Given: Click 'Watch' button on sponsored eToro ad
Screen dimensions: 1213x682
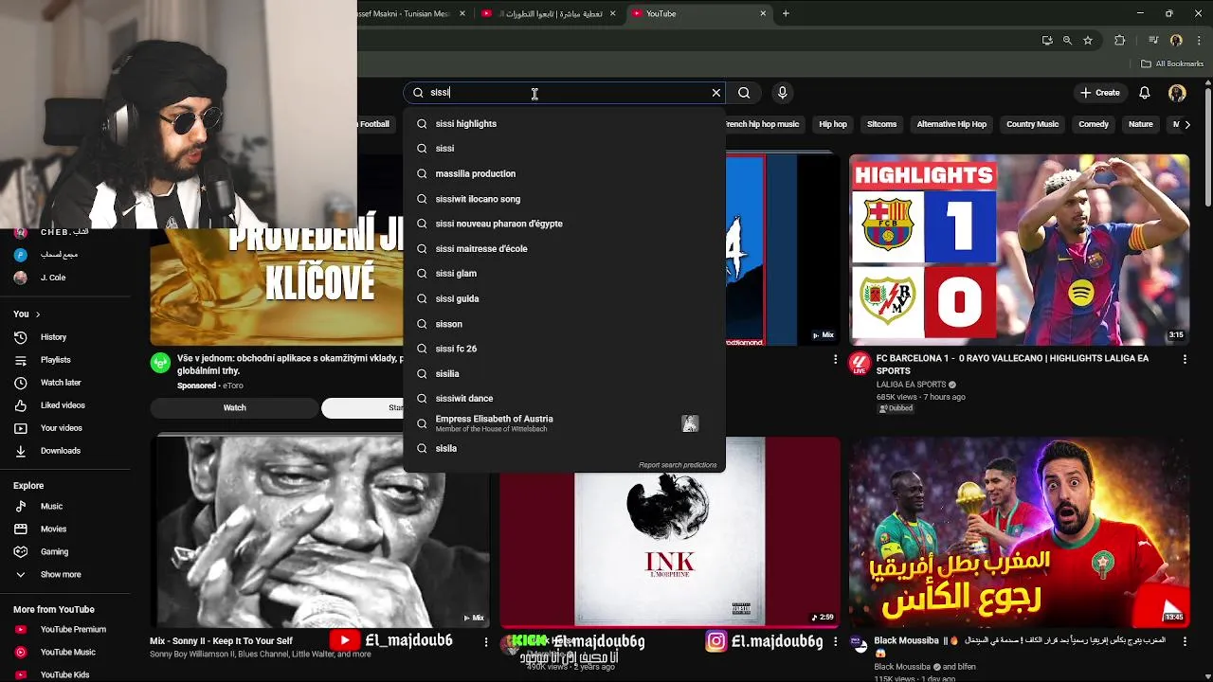Looking at the screenshot, I should (x=234, y=408).
